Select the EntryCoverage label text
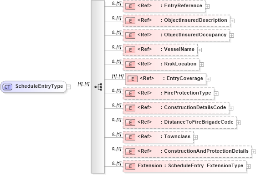The width and height of the screenshot is (256, 175). point(184,78)
